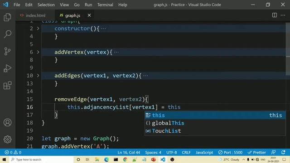Click the Live Server Port : 5500 status
290x163 pixels.
tap(230, 152)
